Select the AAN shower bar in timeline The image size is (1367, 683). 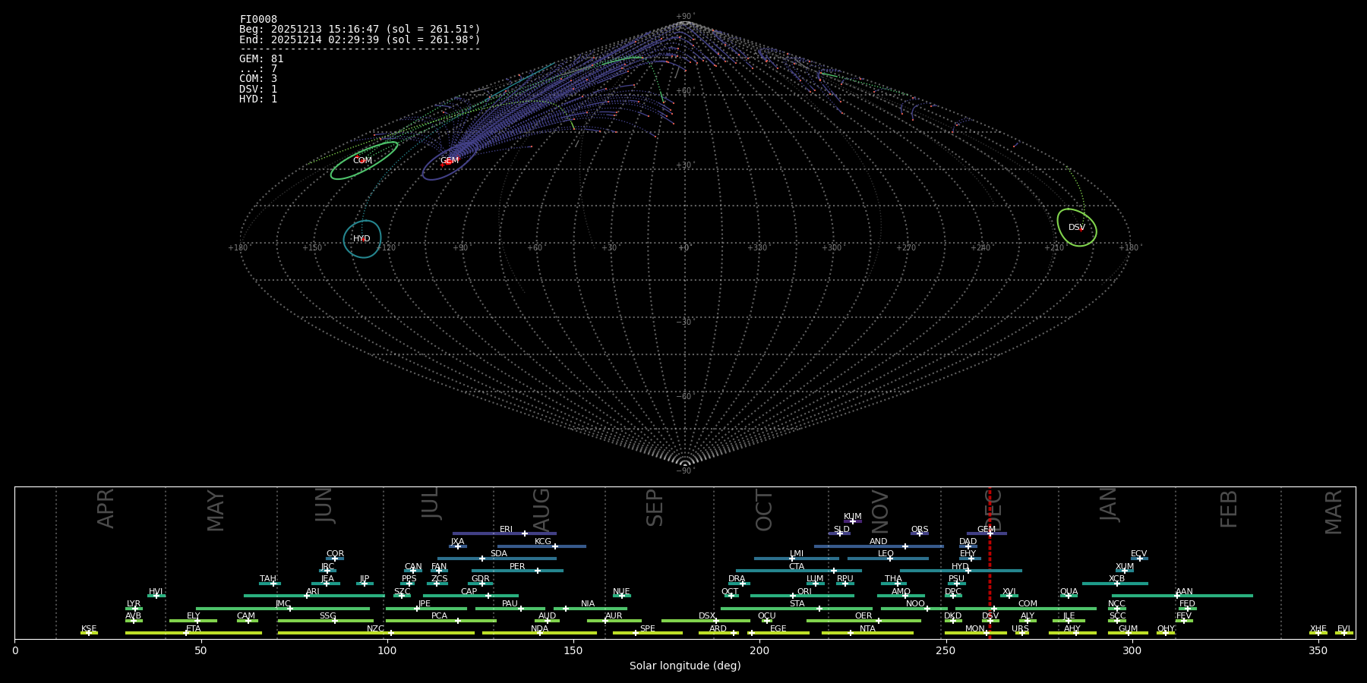pyautogui.click(x=1182, y=596)
